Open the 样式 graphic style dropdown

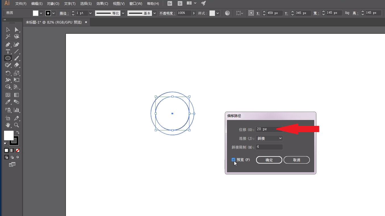pyautogui.click(x=217, y=13)
